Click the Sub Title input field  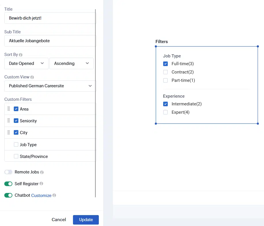click(x=50, y=41)
